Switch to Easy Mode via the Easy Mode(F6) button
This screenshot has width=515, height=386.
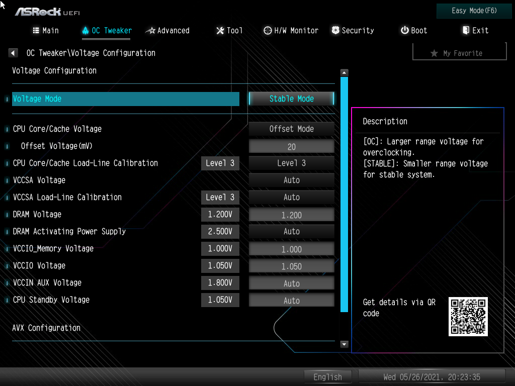tap(473, 11)
